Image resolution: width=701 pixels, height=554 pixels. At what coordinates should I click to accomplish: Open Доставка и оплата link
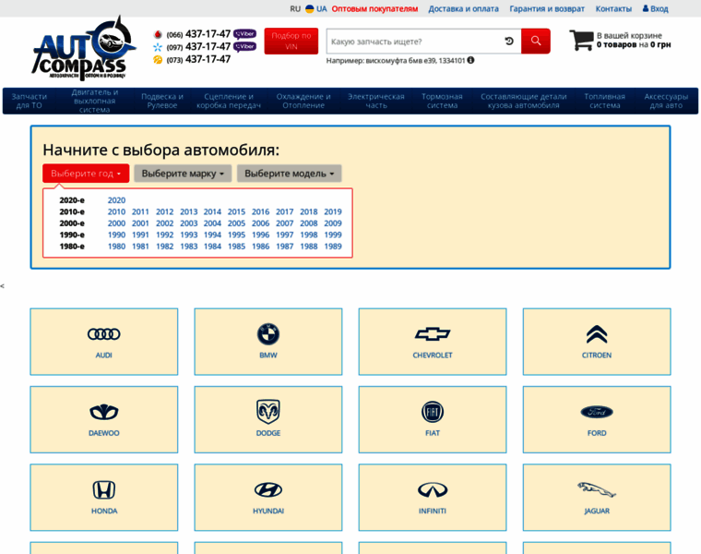click(x=463, y=8)
